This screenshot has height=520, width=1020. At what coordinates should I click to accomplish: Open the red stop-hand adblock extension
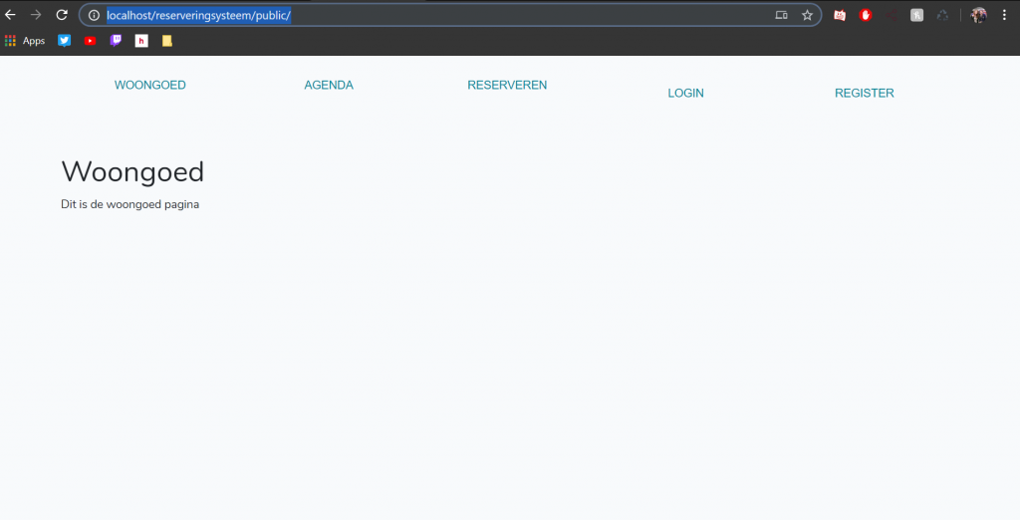pyautogui.click(x=866, y=15)
